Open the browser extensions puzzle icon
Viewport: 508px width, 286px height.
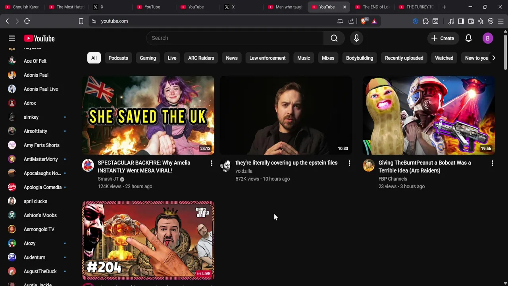click(x=425, y=21)
